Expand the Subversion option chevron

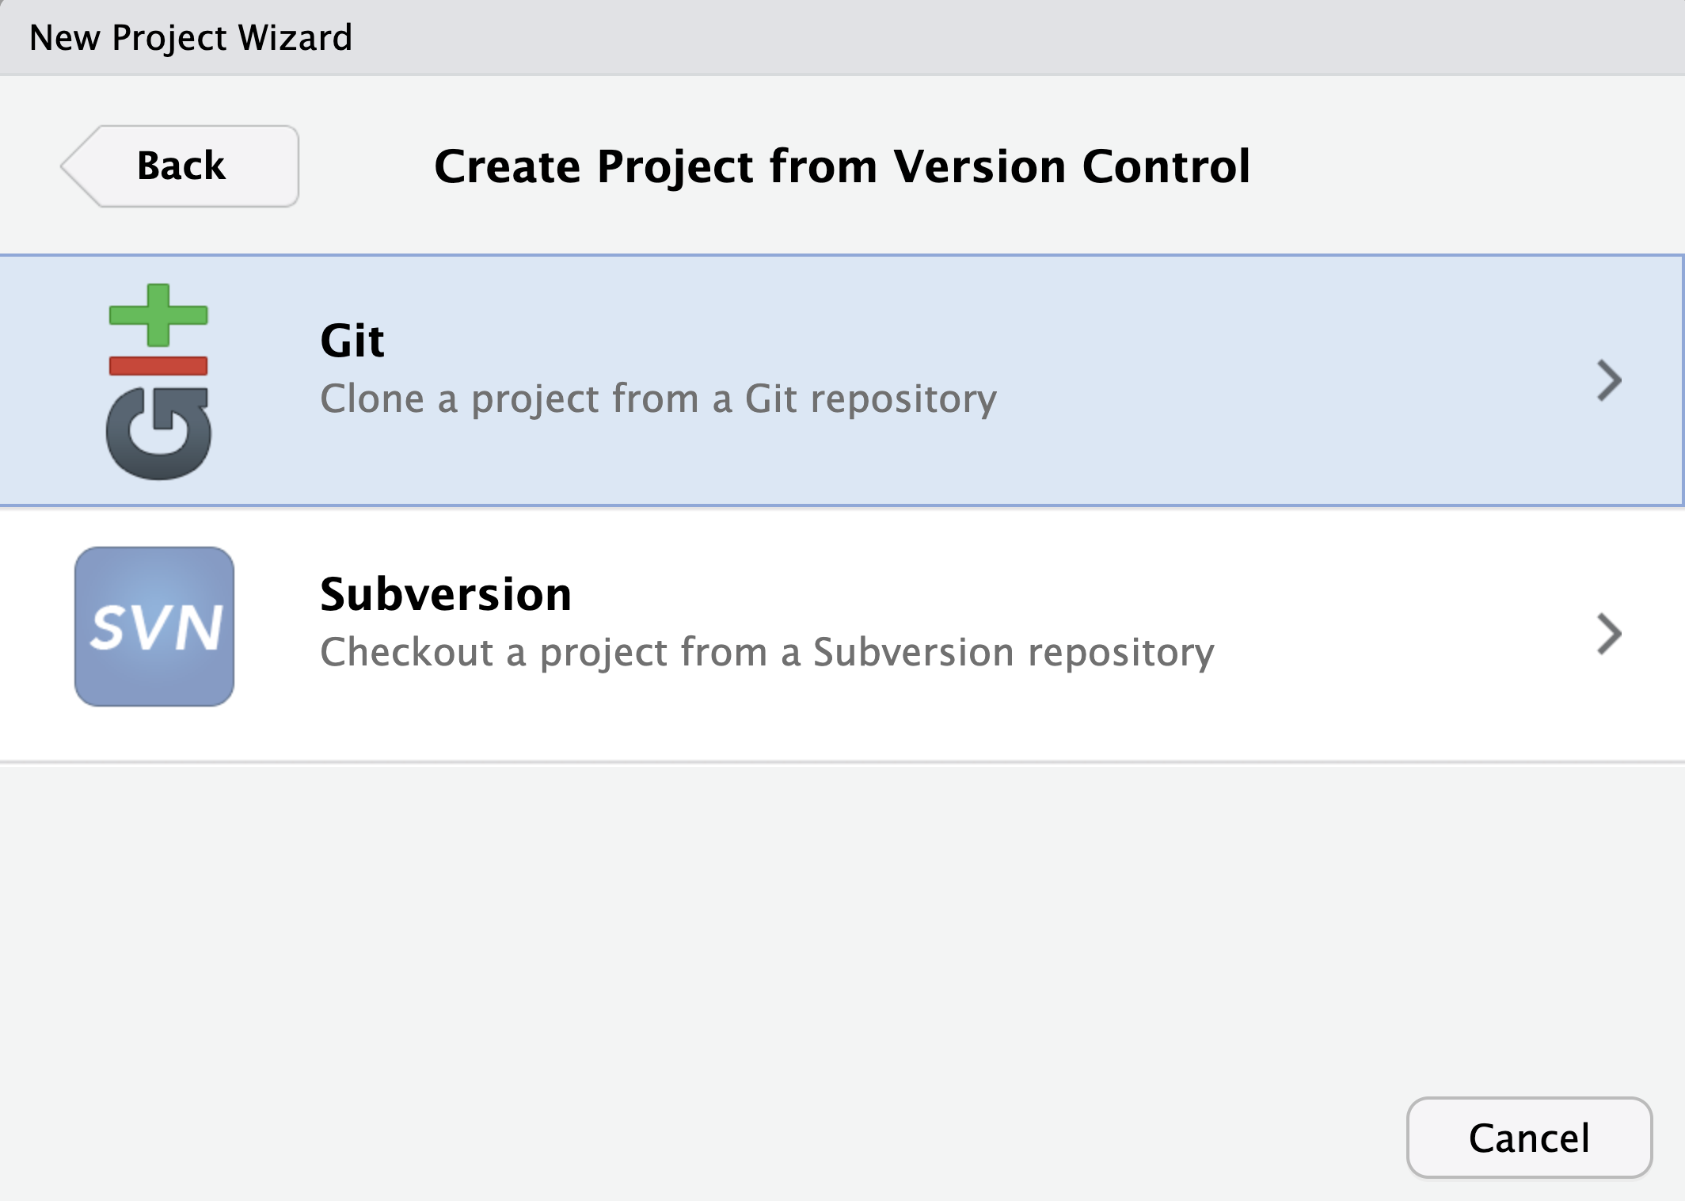pyautogui.click(x=1609, y=634)
